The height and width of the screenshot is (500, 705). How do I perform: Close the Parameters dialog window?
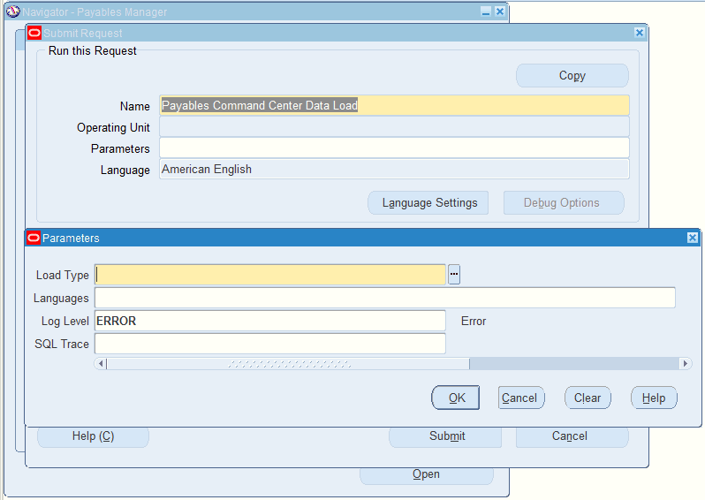[x=693, y=238]
